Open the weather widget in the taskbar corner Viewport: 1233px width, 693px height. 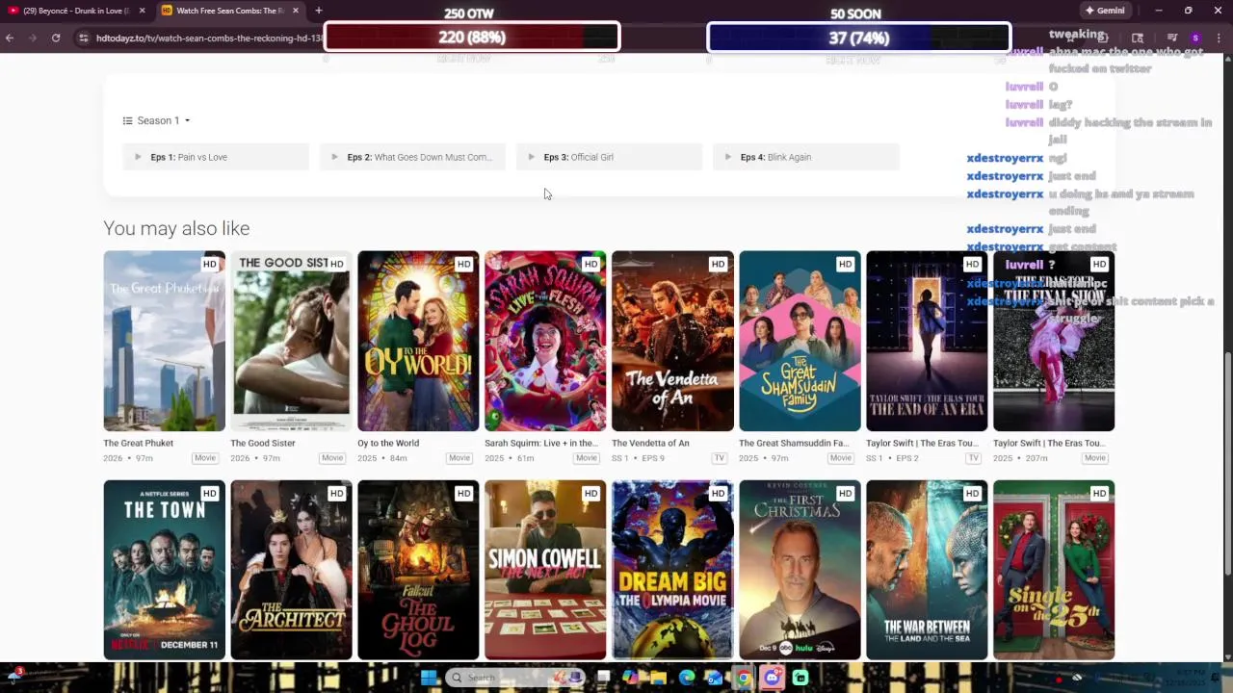[15, 674]
